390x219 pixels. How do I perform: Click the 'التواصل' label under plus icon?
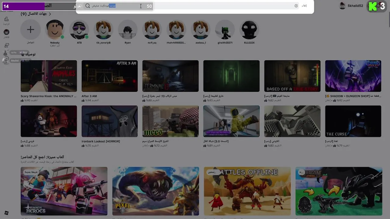click(x=30, y=43)
